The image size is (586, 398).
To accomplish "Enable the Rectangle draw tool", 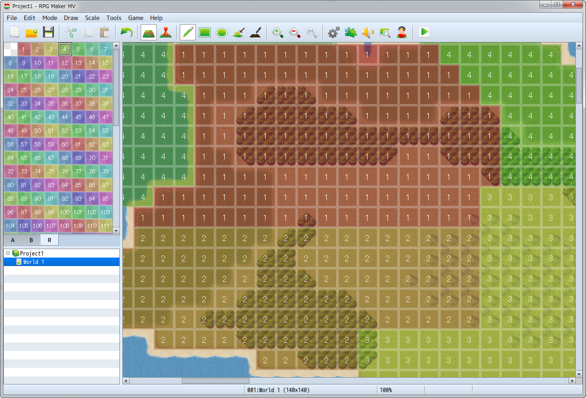I will [205, 32].
